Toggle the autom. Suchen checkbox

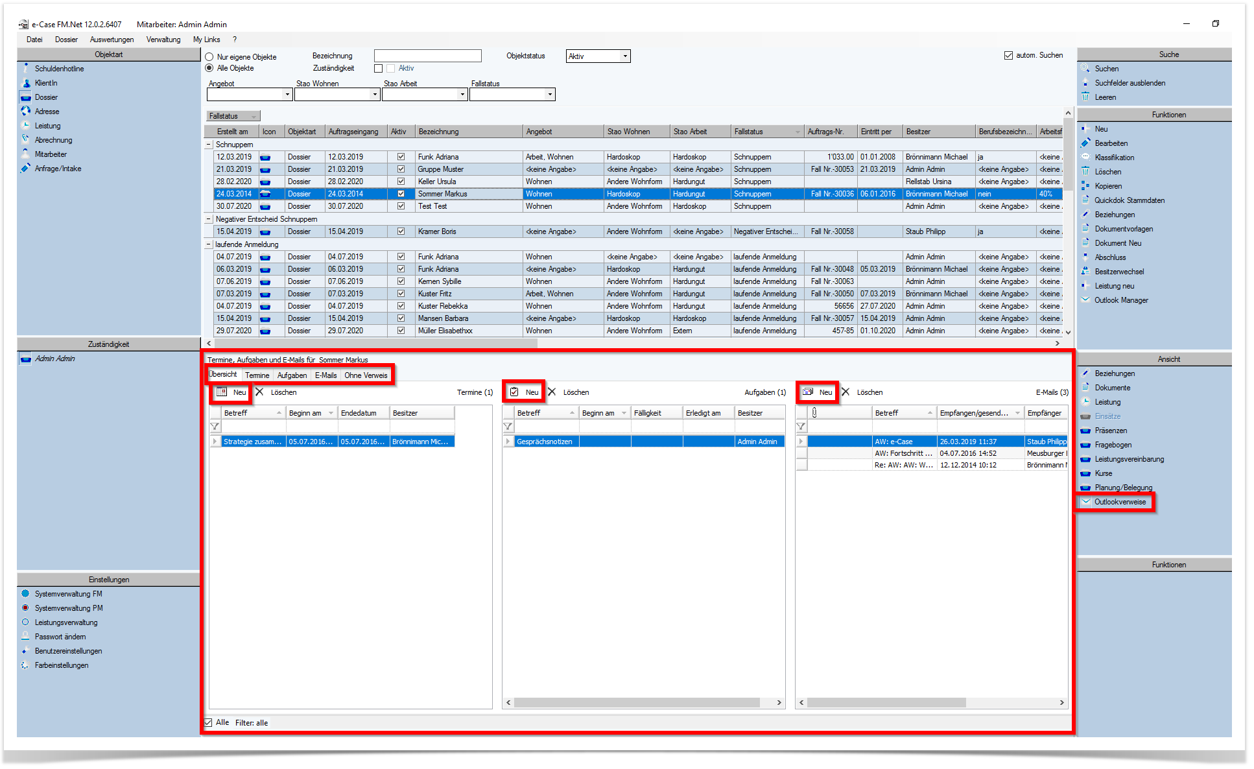(1008, 55)
